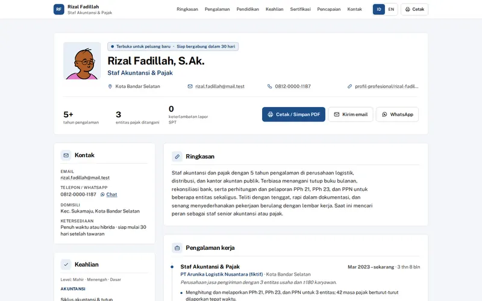Click the AKUNTANSI skill category label
The height and width of the screenshot is (301, 482).
click(x=73, y=289)
